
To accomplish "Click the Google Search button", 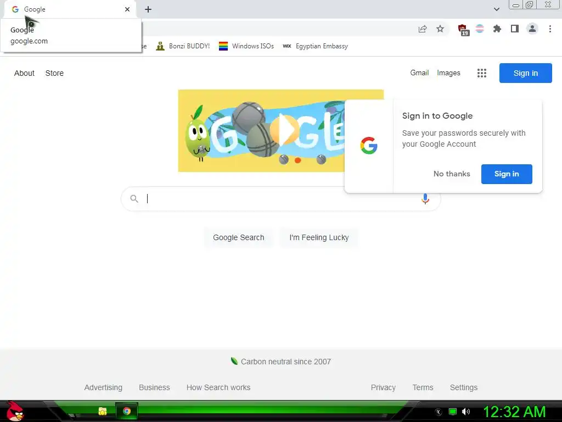I will coord(239,237).
